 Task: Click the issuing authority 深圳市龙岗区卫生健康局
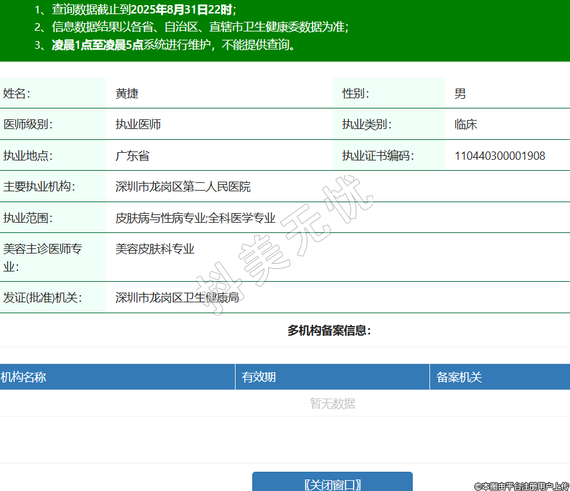click(x=177, y=298)
